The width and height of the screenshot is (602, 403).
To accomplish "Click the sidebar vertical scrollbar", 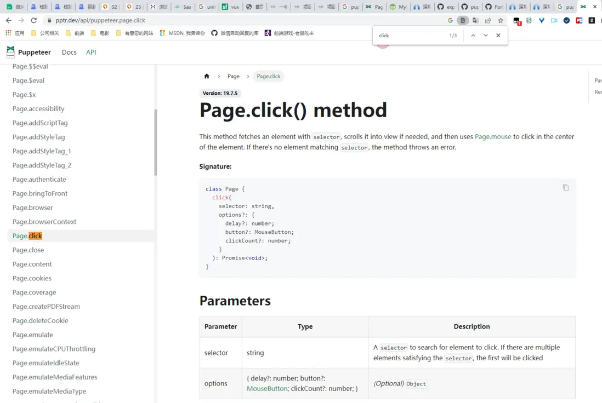I will click(x=156, y=142).
